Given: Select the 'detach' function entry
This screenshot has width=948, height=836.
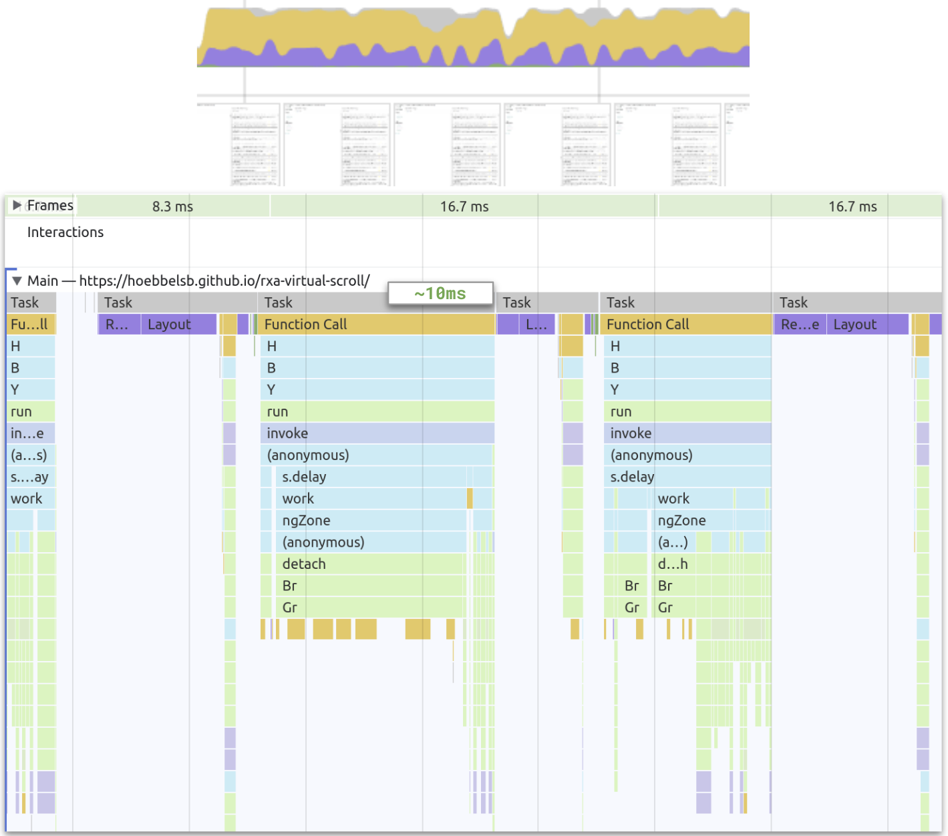Looking at the screenshot, I should [304, 564].
